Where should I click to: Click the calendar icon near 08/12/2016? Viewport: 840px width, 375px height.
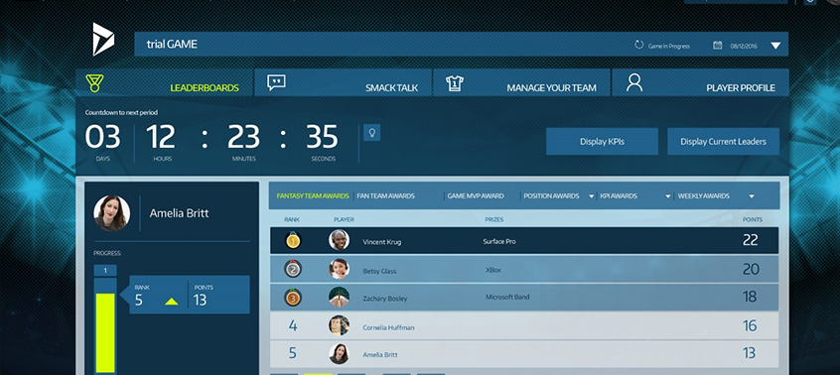tap(717, 45)
